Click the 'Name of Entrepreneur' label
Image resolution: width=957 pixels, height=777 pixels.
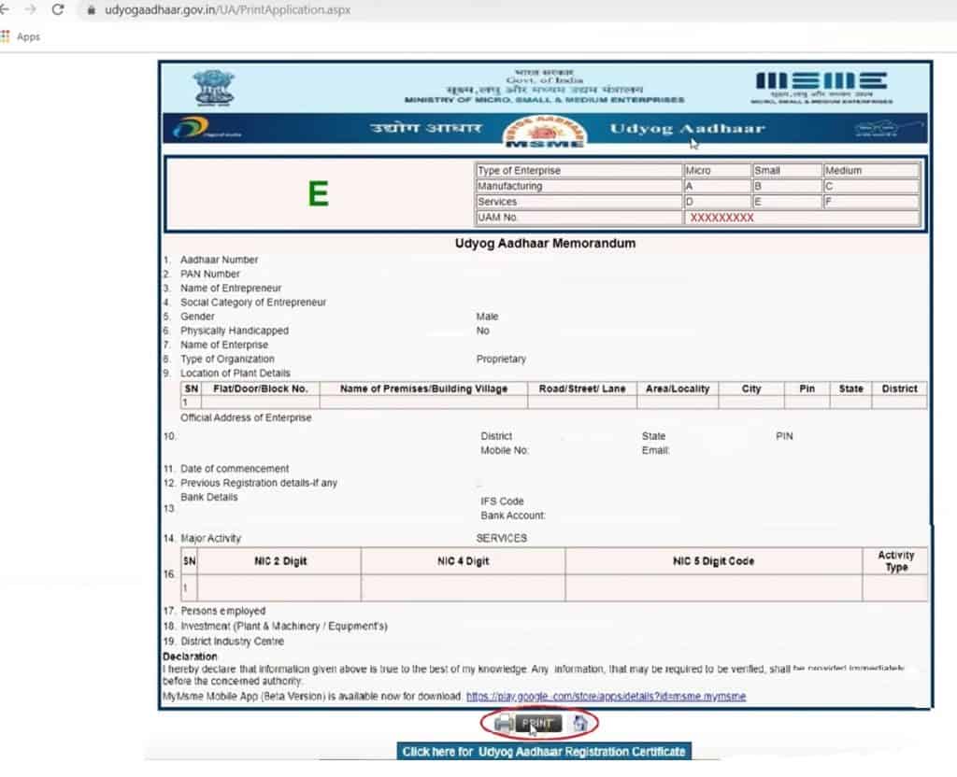click(231, 289)
